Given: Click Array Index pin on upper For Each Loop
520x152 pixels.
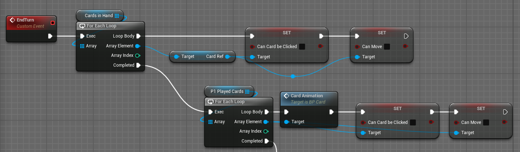Looking at the screenshot, I should pos(137,56).
